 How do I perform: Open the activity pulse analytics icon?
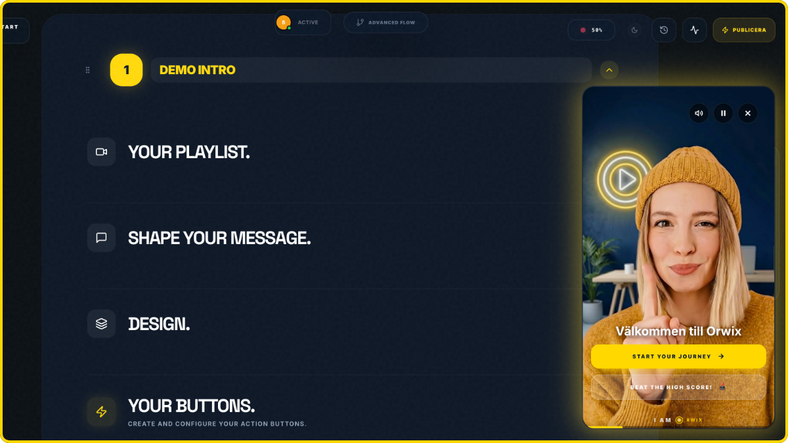(695, 30)
